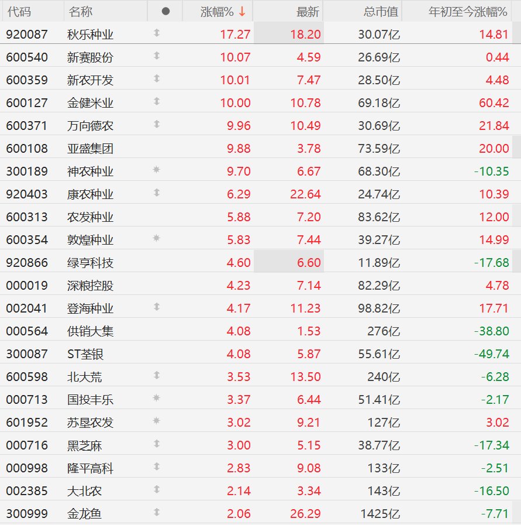
Task: Click market cap 1425亿
Action: 380,514
